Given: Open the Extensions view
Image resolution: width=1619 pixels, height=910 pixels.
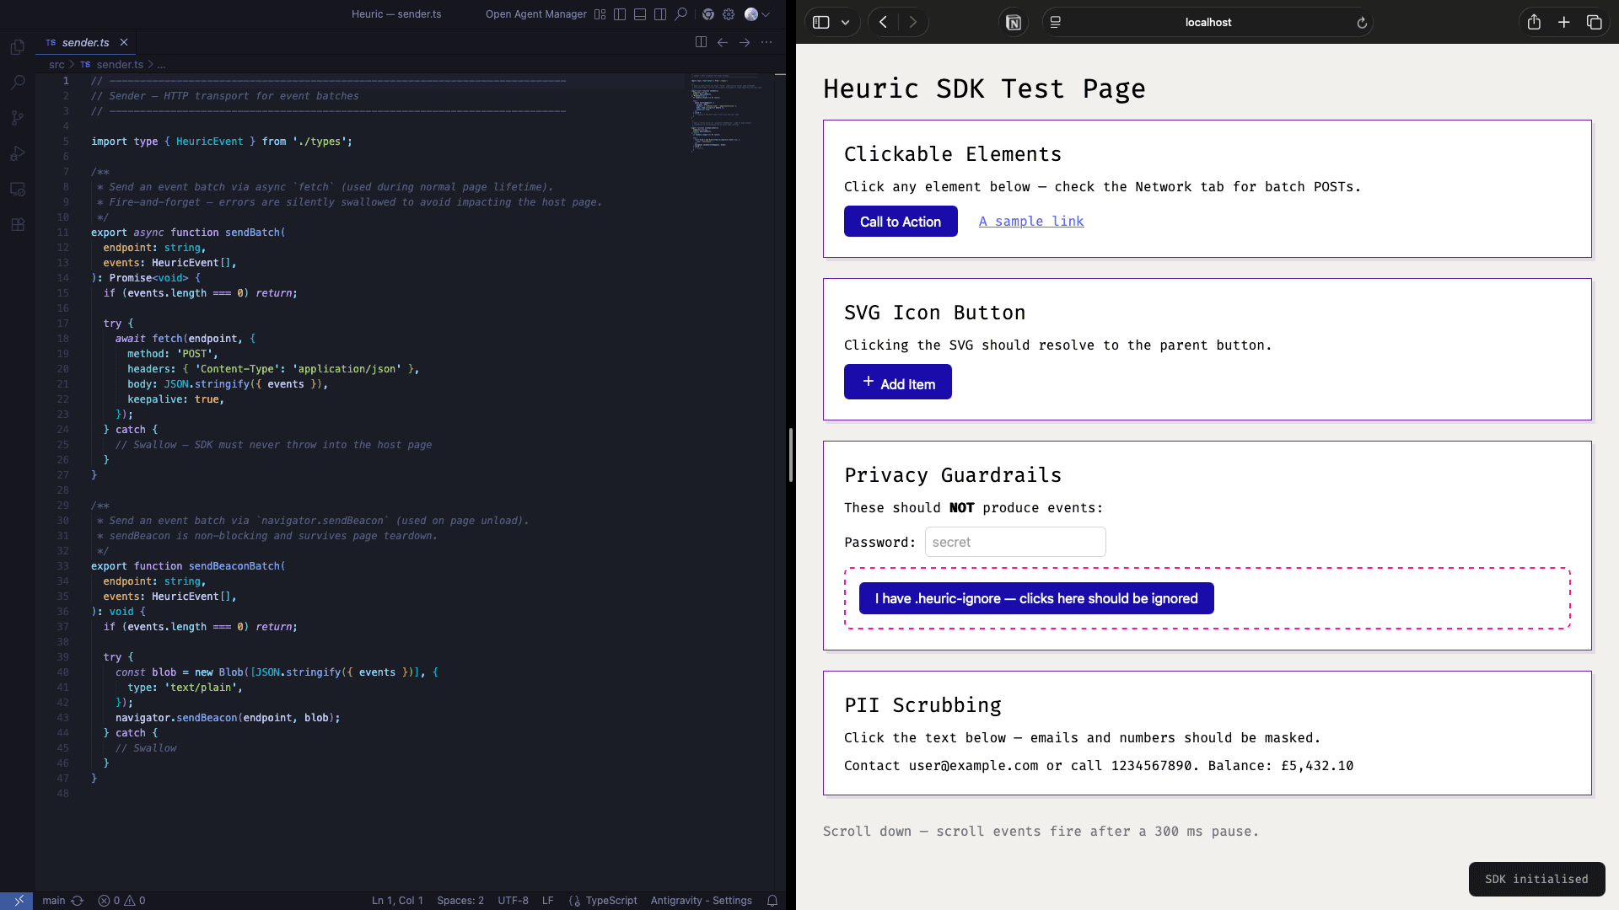Looking at the screenshot, I should tap(18, 224).
